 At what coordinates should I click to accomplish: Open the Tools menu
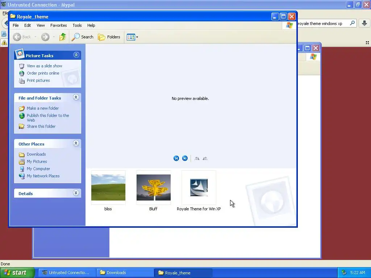tap(77, 25)
